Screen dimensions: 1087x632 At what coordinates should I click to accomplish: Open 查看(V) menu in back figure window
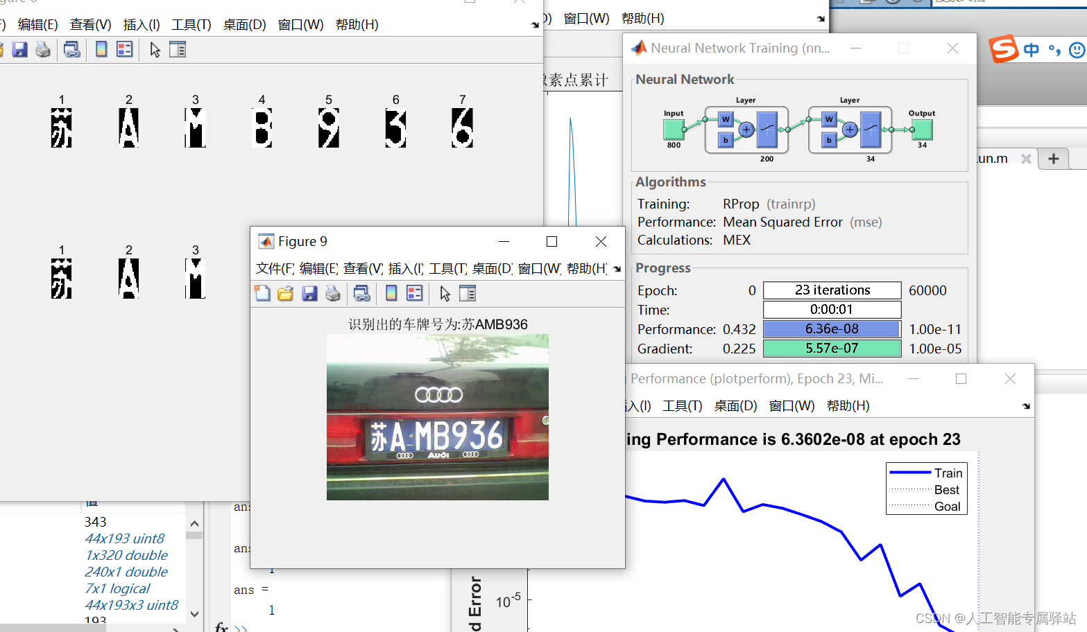(91, 24)
